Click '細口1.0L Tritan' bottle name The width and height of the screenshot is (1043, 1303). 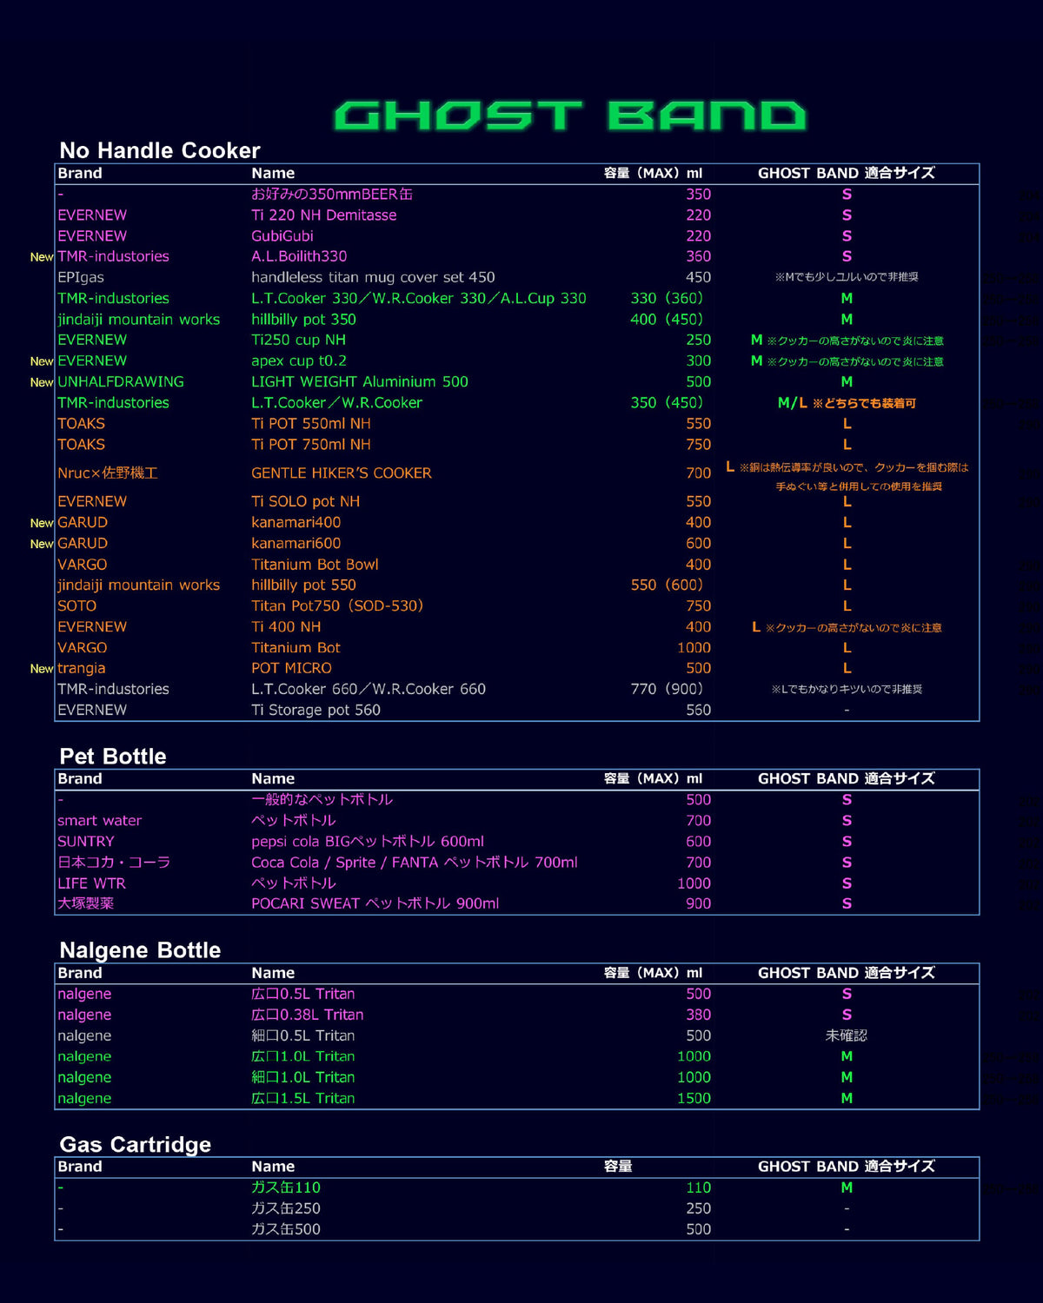(303, 1077)
